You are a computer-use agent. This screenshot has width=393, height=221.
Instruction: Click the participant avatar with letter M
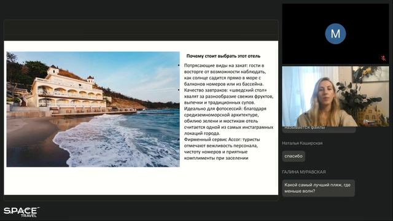point(335,34)
